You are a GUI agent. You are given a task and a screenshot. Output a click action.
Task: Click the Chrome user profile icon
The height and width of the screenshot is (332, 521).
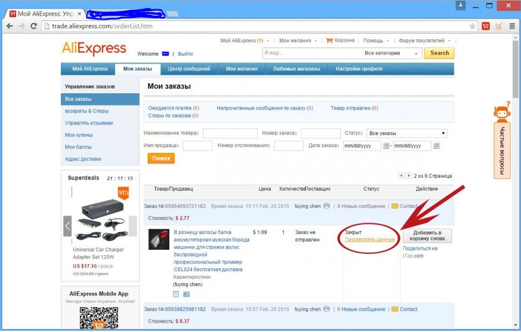pos(461,5)
